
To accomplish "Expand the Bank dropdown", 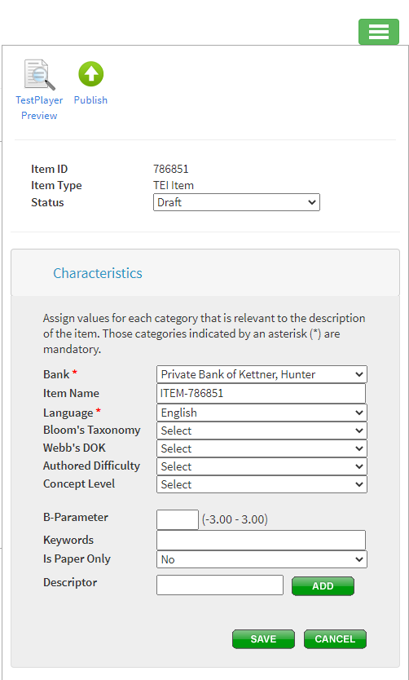I will pyautogui.click(x=262, y=374).
